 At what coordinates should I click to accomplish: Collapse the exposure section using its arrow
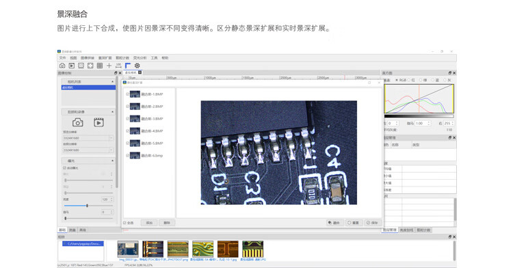pos(113,161)
